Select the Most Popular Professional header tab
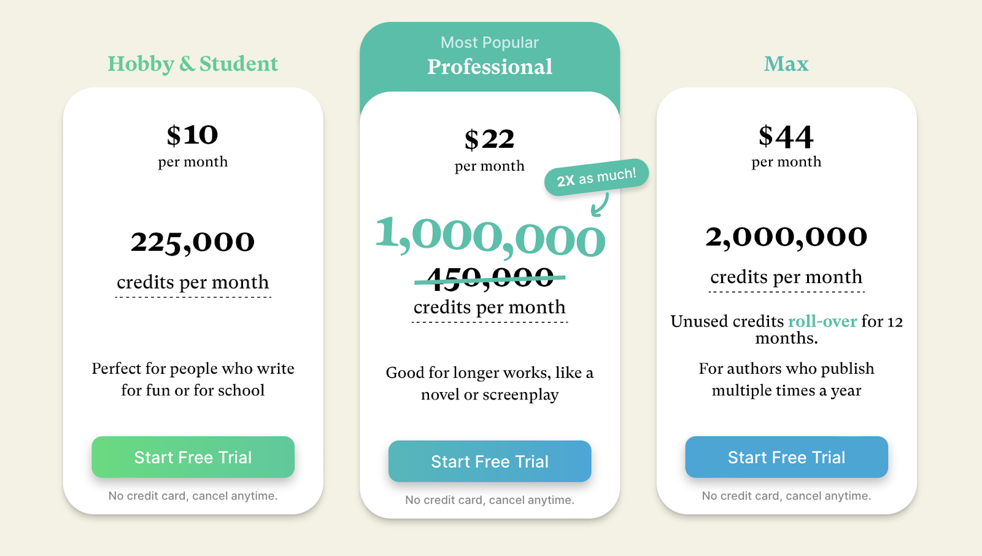 pyautogui.click(x=490, y=56)
